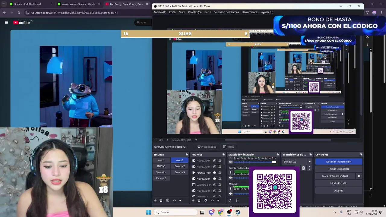Open advanced audio properties gears icon
Image resolution: width=386 pixels, height=217 pixels.
pos(230,200)
